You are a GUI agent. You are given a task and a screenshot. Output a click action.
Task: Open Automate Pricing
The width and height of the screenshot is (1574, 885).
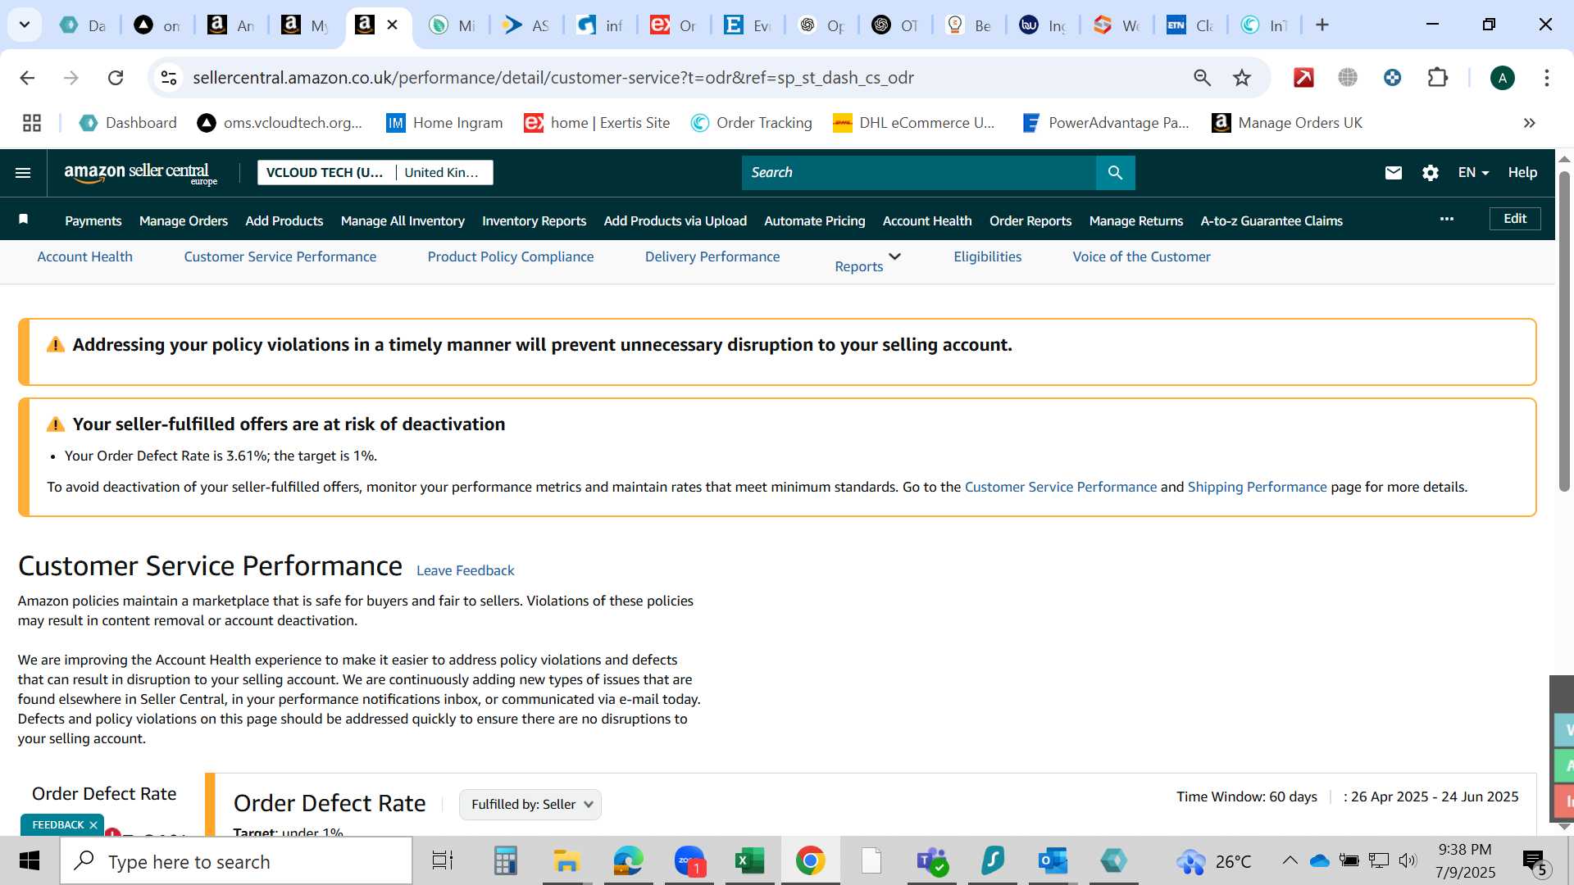click(815, 220)
